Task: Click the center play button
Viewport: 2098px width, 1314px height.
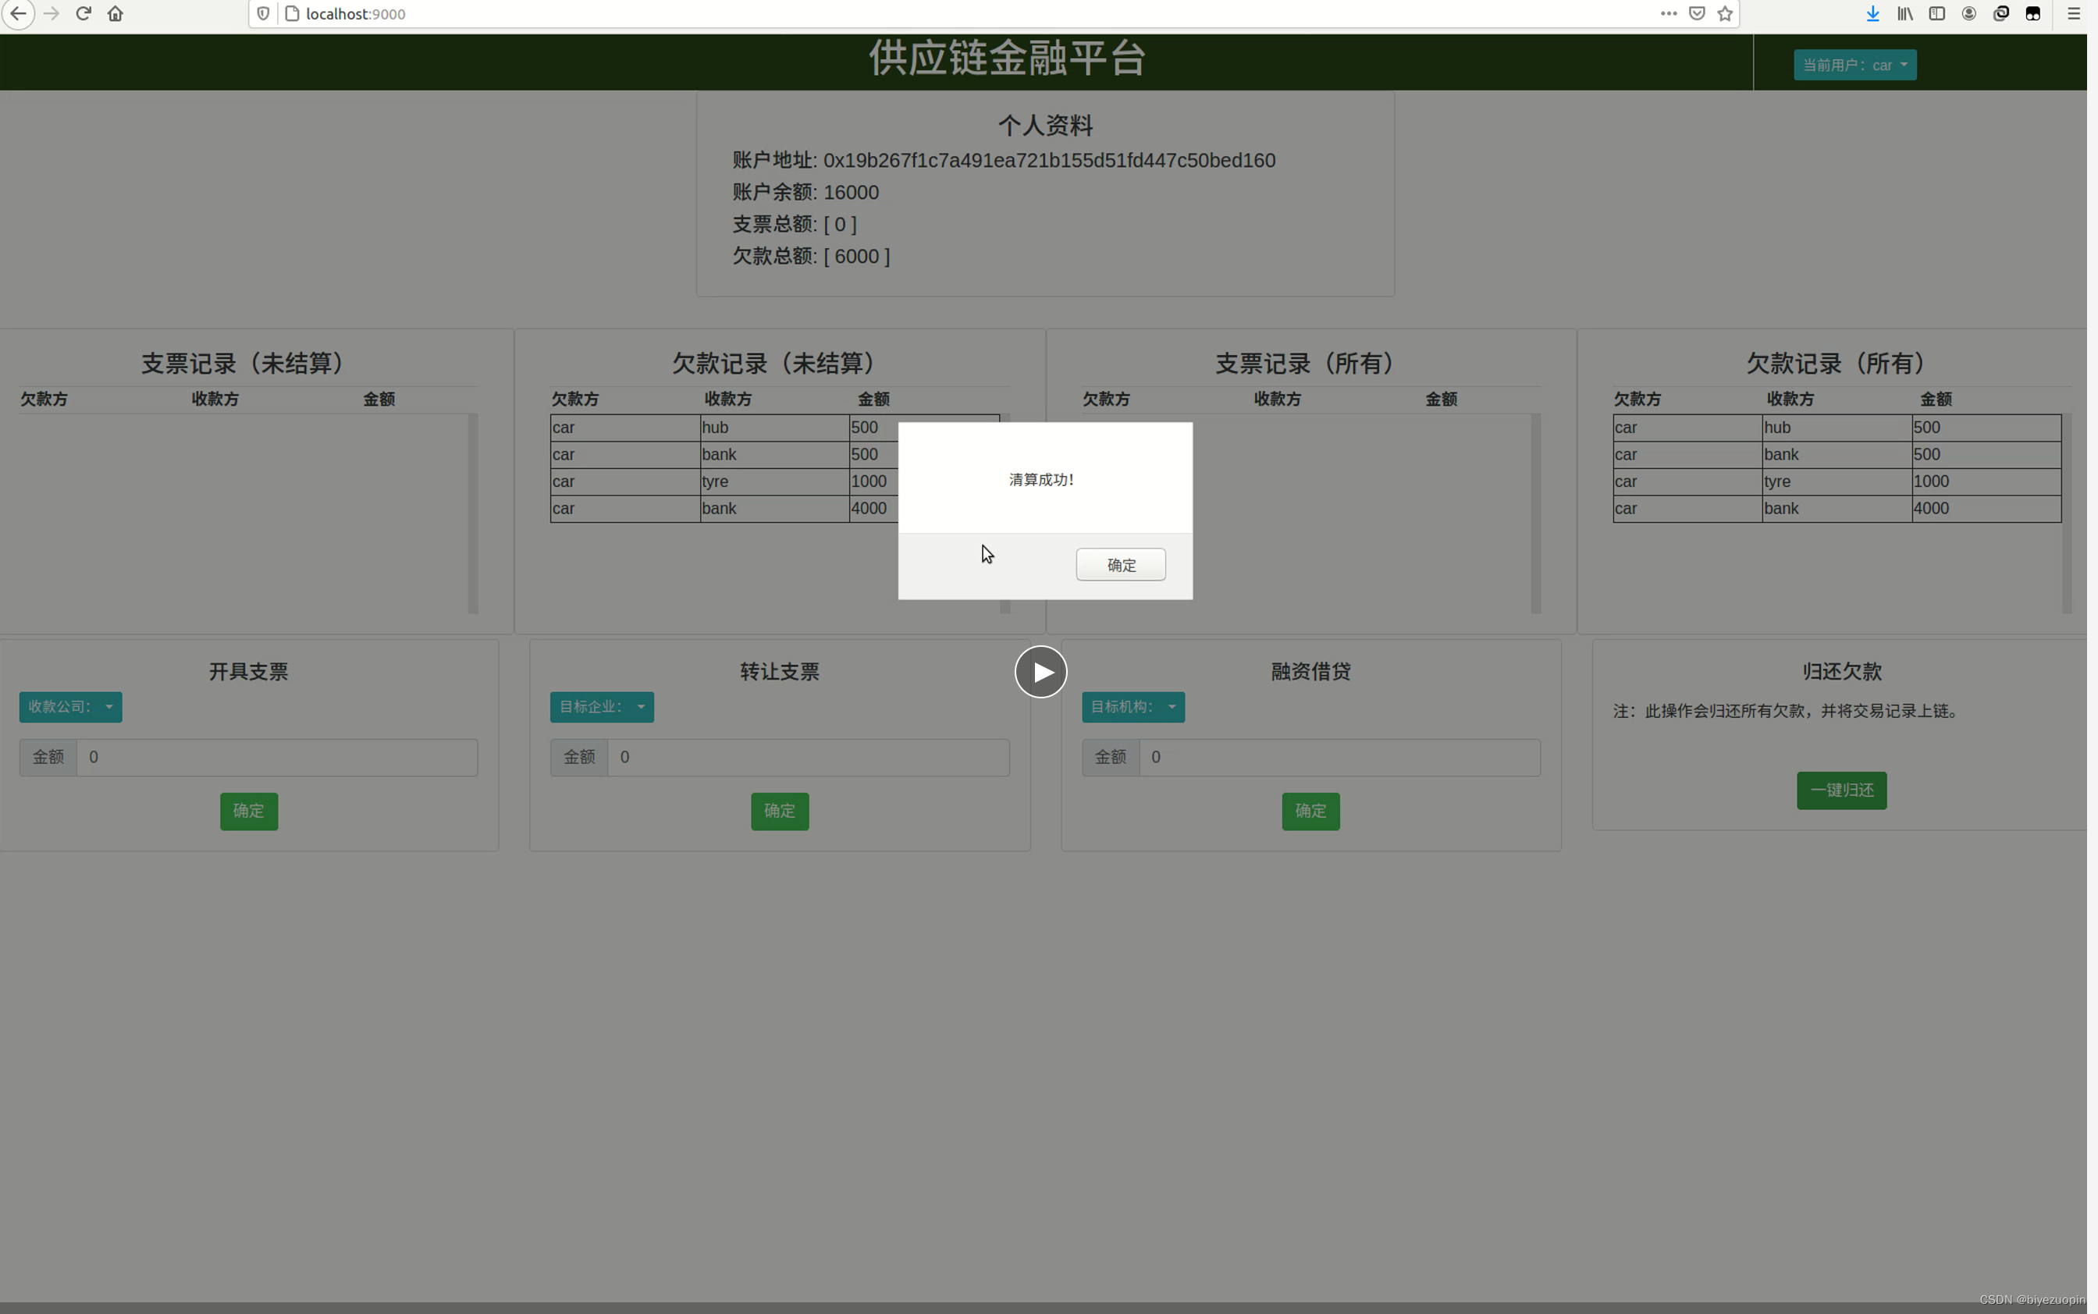Action: pyautogui.click(x=1040, y=671)
